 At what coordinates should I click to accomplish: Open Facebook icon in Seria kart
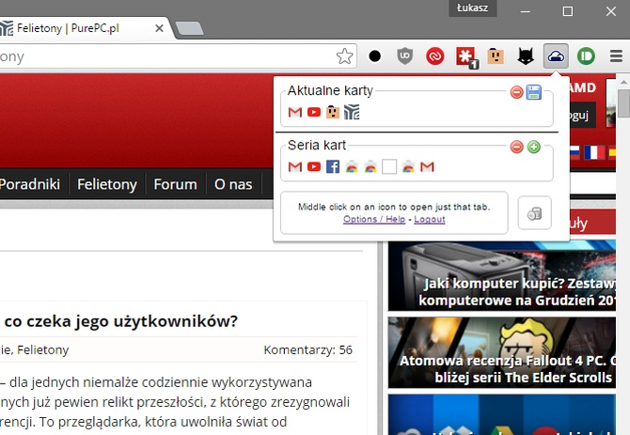[x=333, y=167]
